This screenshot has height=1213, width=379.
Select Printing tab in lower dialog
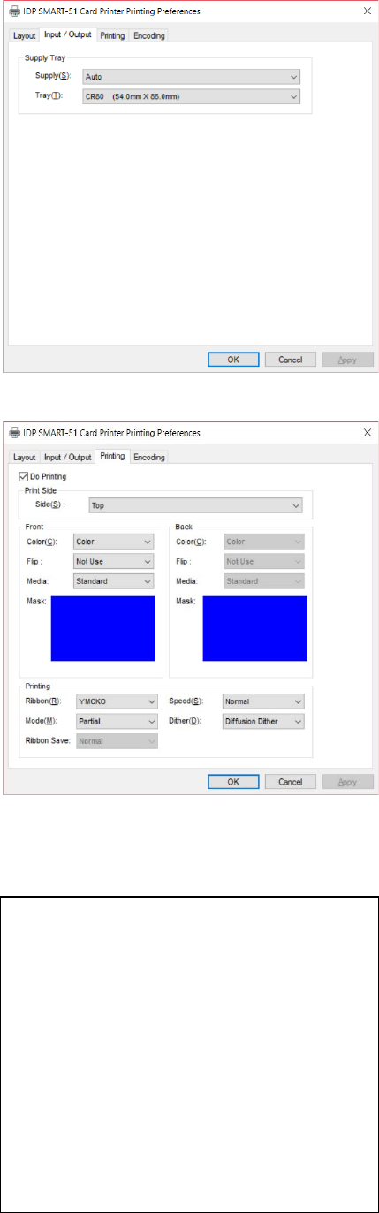coord(113,457)
